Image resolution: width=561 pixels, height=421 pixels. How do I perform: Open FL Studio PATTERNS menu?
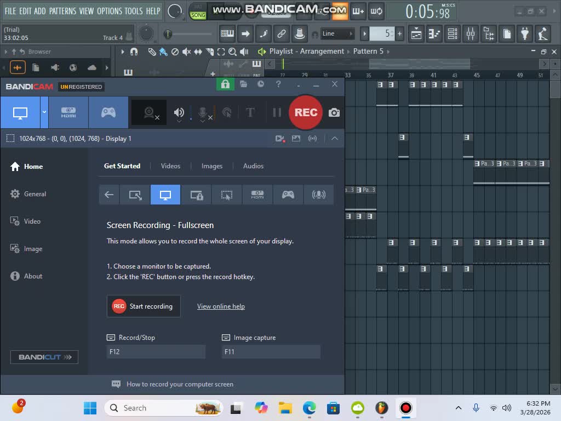pyautogui.click(x=62, y=11)
